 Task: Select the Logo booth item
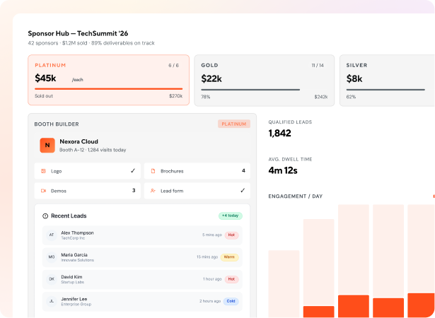click(x=88, y=171)
